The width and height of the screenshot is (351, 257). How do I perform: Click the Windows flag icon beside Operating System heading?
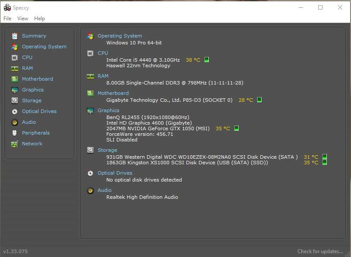coord(90,36)
